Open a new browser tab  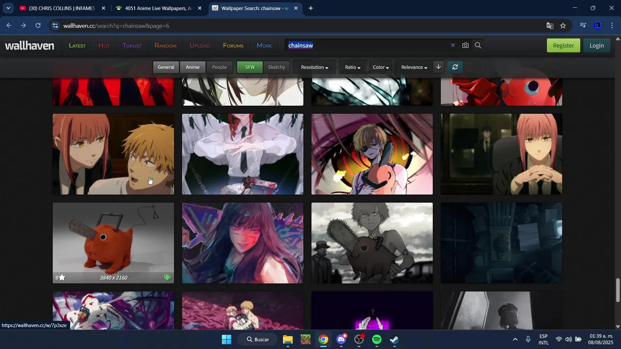coord(310,8)
